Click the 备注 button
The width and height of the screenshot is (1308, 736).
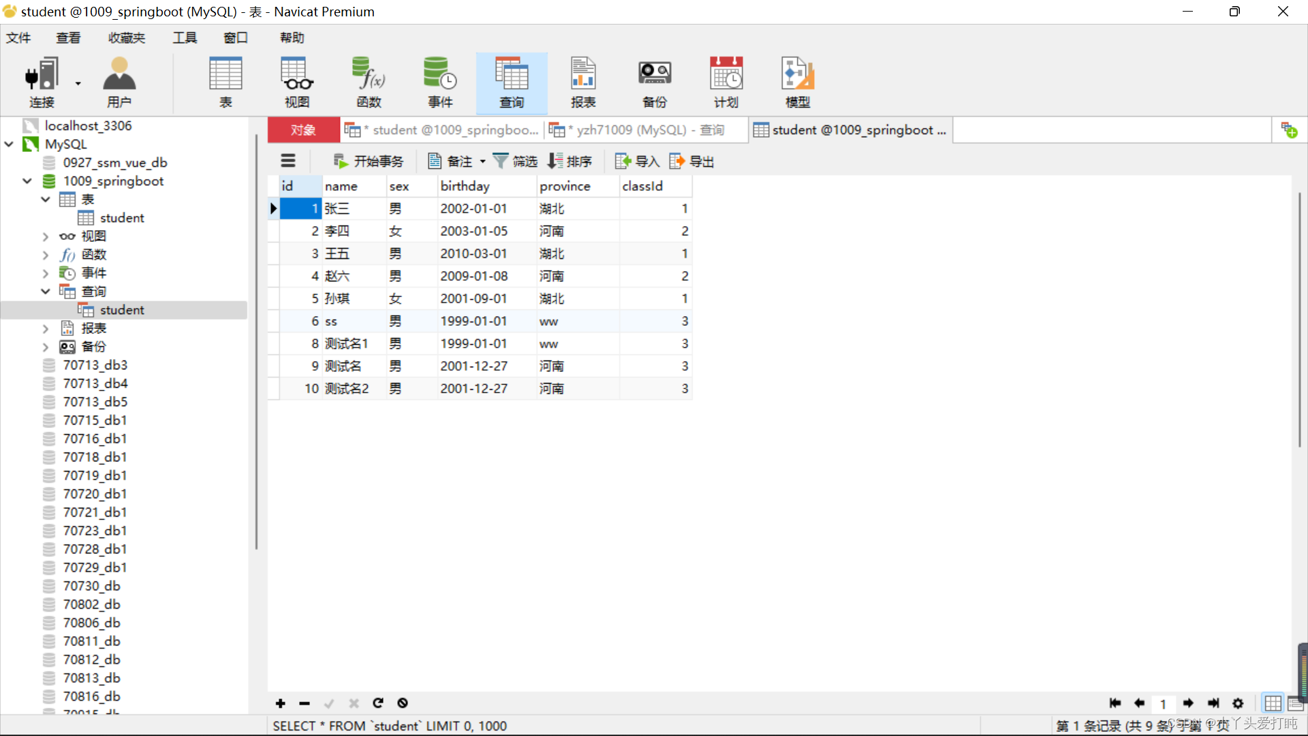tap(450, 161)
